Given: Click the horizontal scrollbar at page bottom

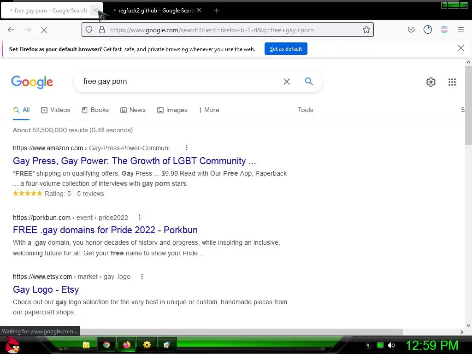Looking at the screenshot, I should 242,332.
